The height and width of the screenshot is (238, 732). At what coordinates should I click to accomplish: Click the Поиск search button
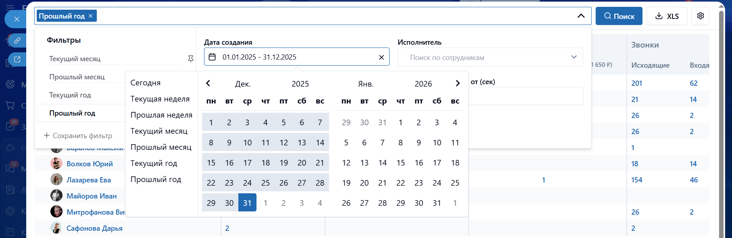[619, 16]
